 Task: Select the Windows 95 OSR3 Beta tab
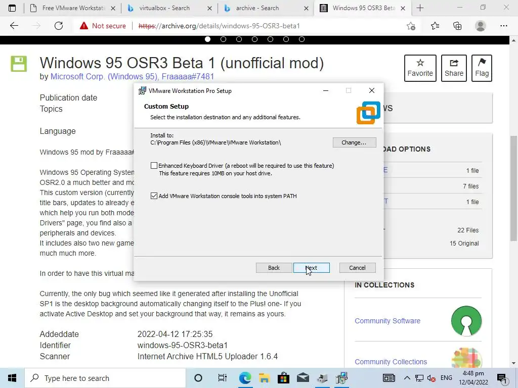coord(363,8)
